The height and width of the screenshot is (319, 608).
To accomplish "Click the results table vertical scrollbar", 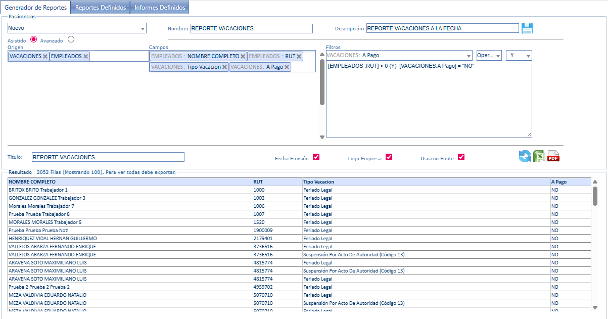I will pos(595,196).
